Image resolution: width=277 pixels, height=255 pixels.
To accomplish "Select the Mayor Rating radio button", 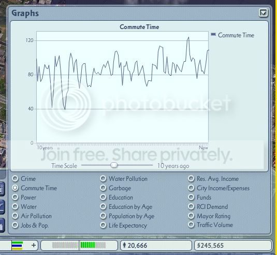I will [x=191, y=216].
